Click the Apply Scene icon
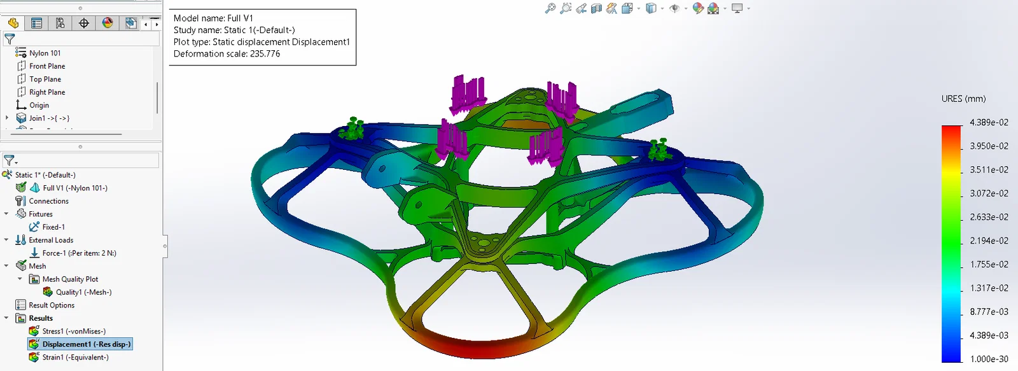 point(713,8)
